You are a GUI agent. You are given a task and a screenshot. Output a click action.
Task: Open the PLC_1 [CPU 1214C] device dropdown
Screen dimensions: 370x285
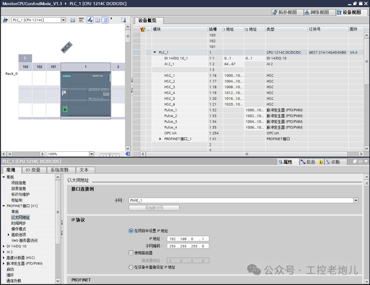(x=63, y=20)
